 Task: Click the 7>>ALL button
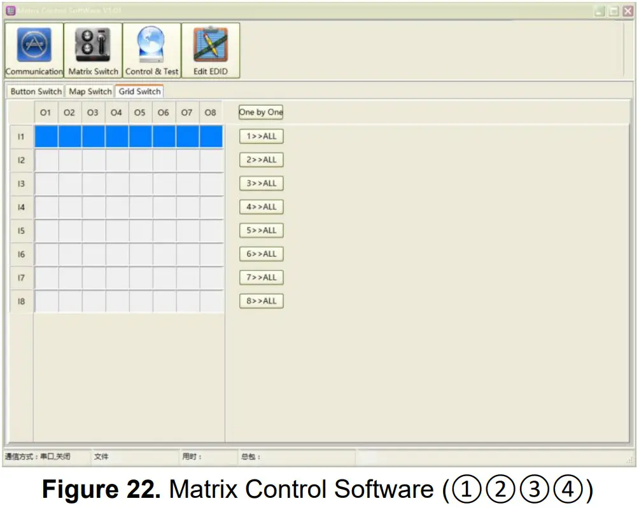[x=261, y=278]
